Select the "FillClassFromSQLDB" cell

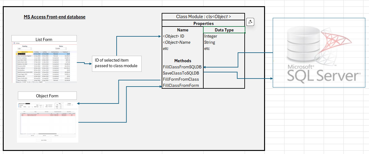[x=183, y=67]
